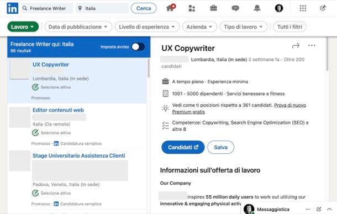Click Selezione attiva icon under Editor contenuti web

coord(35,133)
